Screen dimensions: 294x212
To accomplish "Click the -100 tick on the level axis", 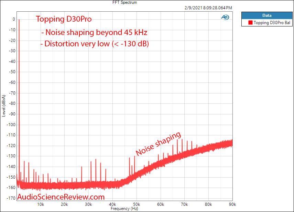I will 11,125.
